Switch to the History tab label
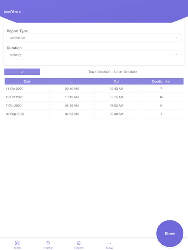 click(48, 248)
